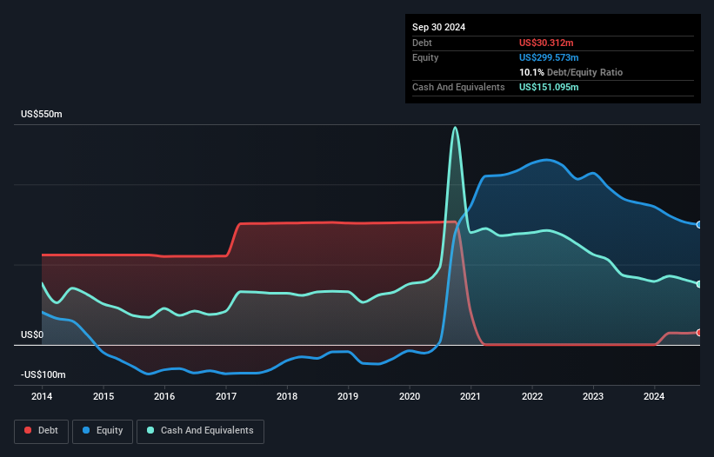714x457 pixels.
Task: Click the 2020 x-axis label
Action: [x=410, y=396]
